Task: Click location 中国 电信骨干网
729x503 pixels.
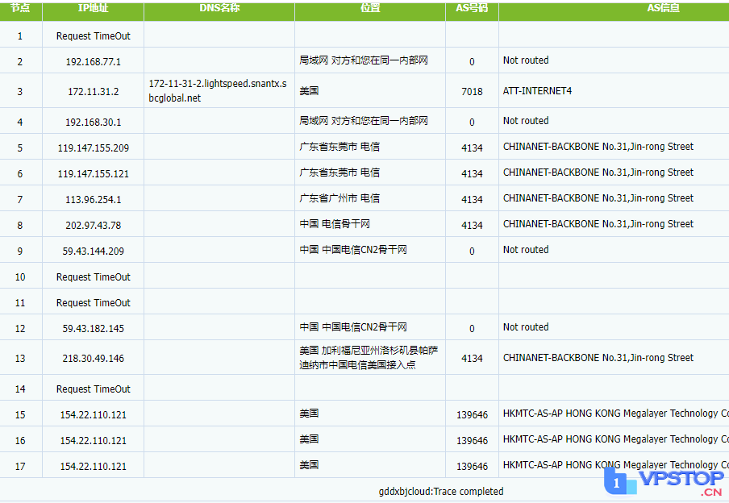Action: [x=335, y=224]
